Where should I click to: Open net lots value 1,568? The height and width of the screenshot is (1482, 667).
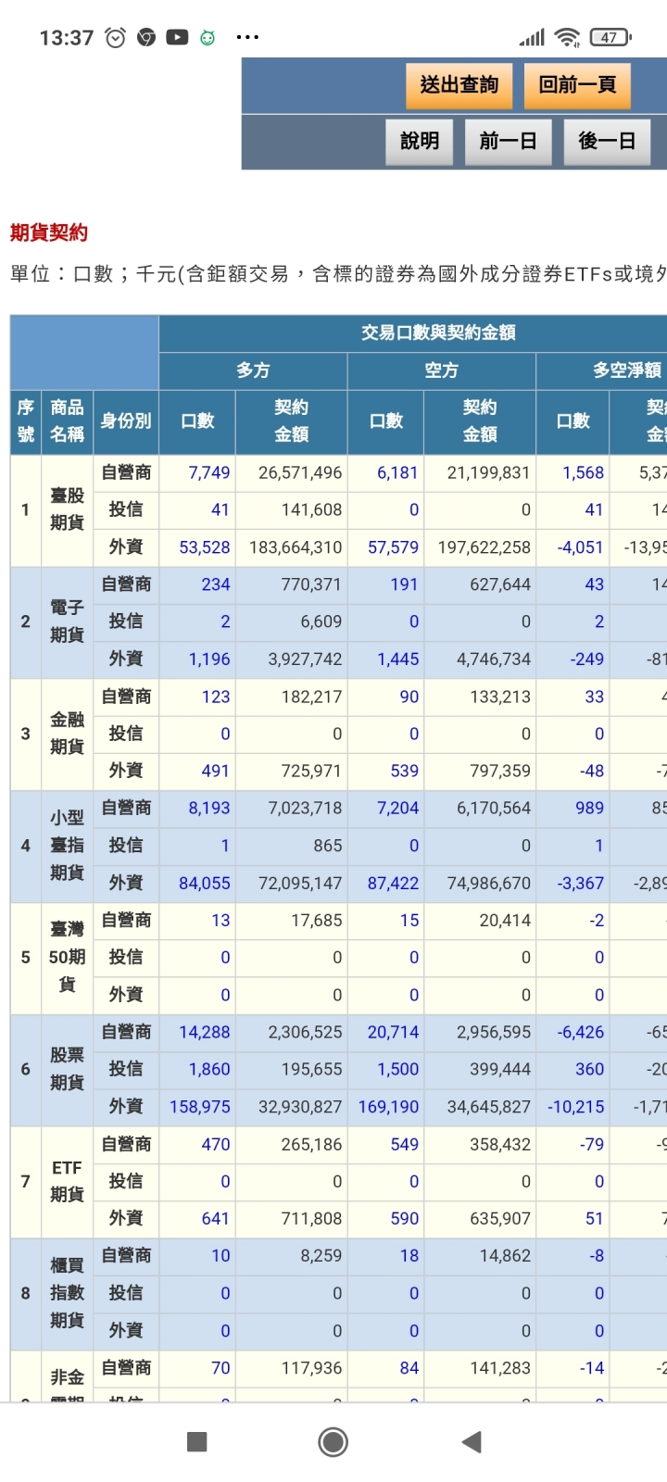pyautogui.click(x=584, y=472)
